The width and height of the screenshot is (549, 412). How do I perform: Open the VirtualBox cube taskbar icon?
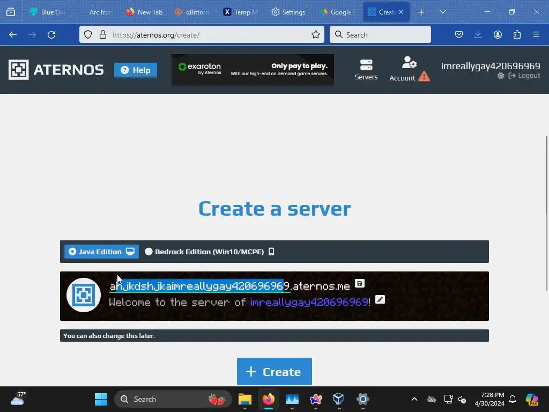pos(339,399)
